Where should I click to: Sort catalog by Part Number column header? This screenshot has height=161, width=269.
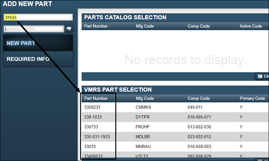coord(96,26)
